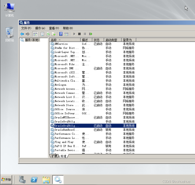The height and width of the screenshot is (185, 195).
Task: Select the Plug and Play service
Action: point(93,142)
